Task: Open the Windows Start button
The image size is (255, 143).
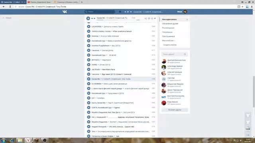Action: (4, 140)
